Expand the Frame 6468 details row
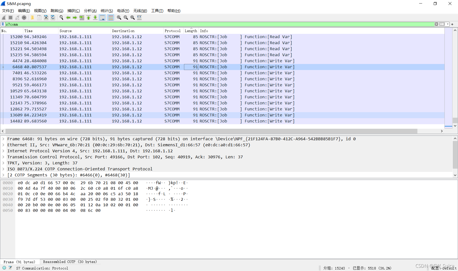Viewport: 458px width, 271px height. 3,139
